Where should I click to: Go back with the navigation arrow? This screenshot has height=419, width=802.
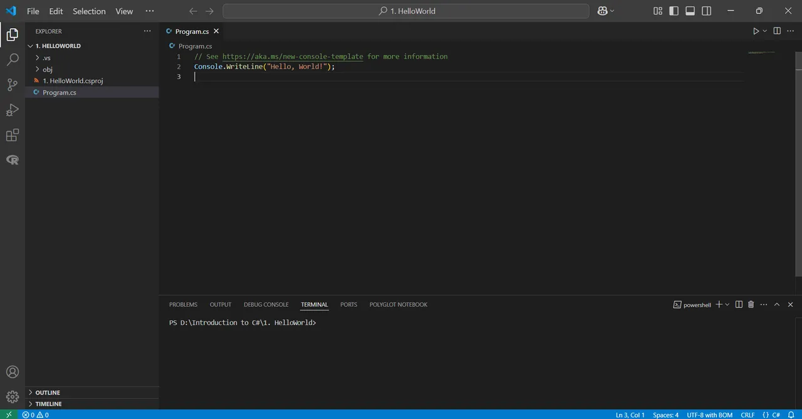click(193, 11)
